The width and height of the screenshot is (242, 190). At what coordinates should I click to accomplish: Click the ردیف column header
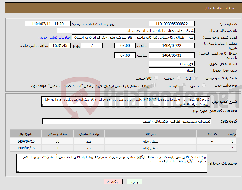point(232,134)
